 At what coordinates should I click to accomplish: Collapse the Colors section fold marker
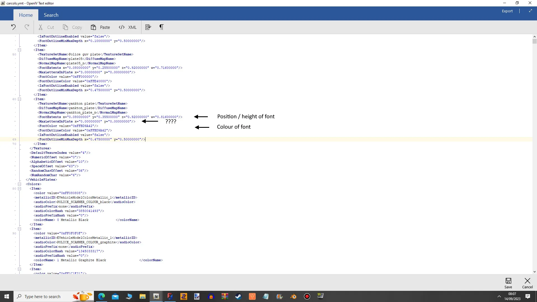click(20, 184)
